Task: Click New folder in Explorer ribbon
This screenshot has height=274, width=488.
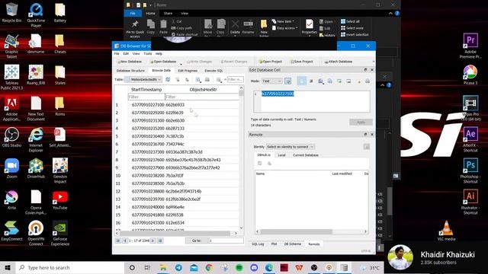Action: [x=264, y=28]
